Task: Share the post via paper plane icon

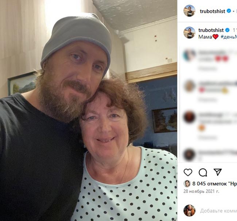Action: tap(217, 172)
